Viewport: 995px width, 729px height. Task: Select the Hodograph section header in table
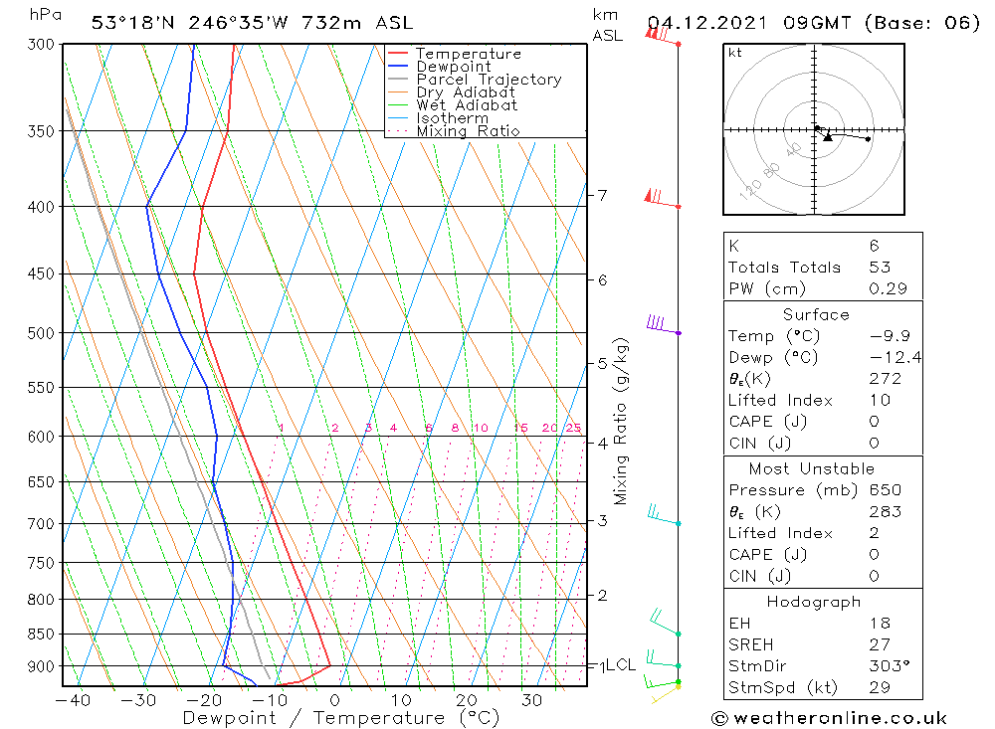[x=815, y=602]
